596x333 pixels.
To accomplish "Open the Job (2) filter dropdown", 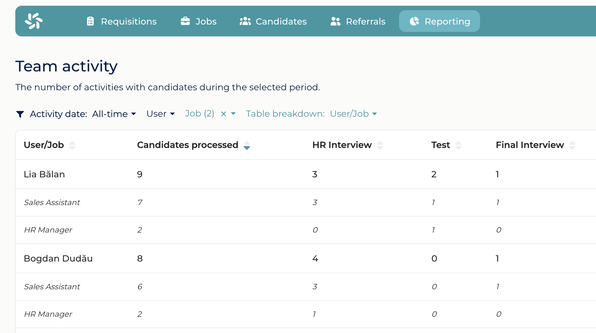I will (x=233, y=114).
